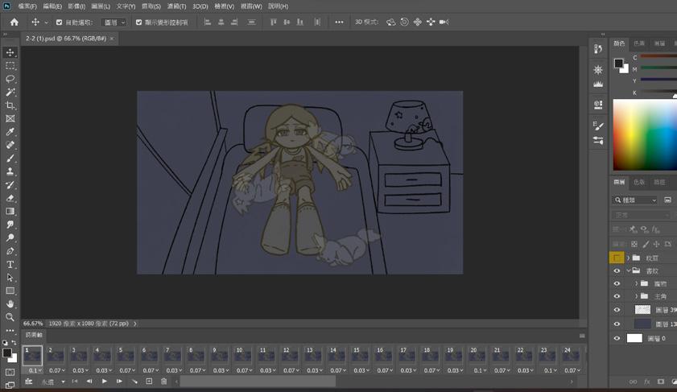
Task: Switch to the 色票 tab
Action: pyautogui.click(x=639, y=43)
